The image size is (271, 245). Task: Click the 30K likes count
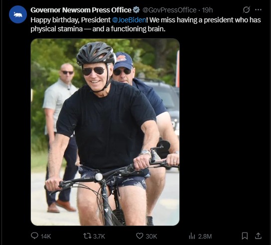point(151,236)
